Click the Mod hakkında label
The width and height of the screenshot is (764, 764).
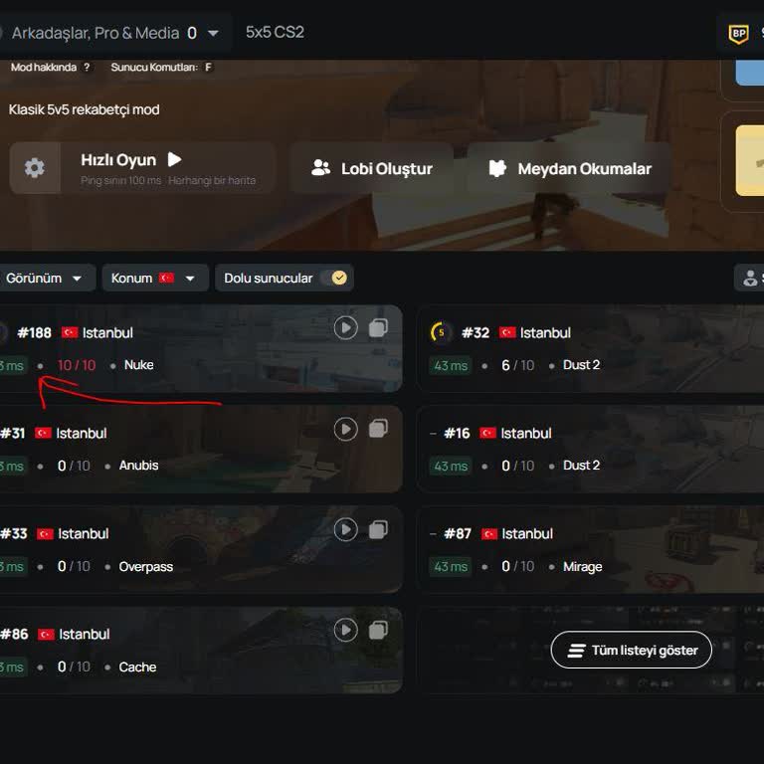pos(44,68)
